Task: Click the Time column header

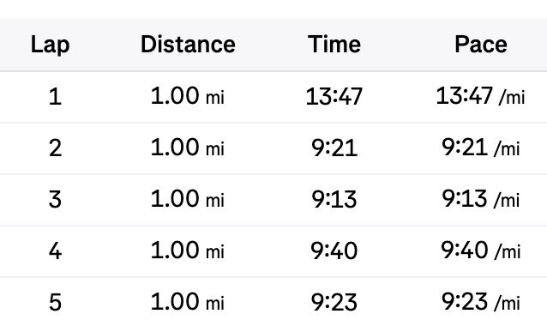Action: tap(334, 45)
